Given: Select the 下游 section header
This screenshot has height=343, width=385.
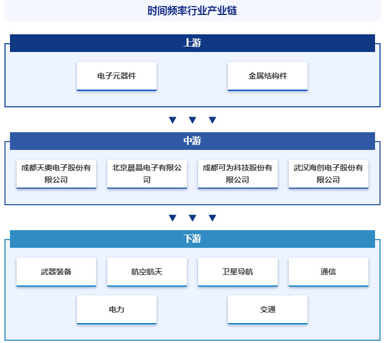Looking at the screenshot, I should coord(192,239).
